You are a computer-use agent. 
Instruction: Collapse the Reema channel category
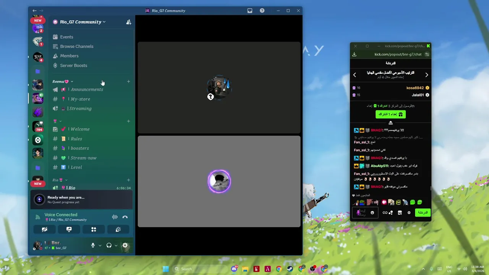[63, 81]
